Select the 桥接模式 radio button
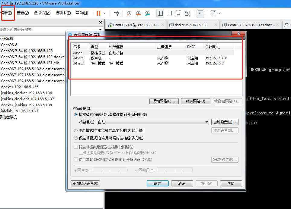This screenshot has width=291, height=209. click(75, 115)
